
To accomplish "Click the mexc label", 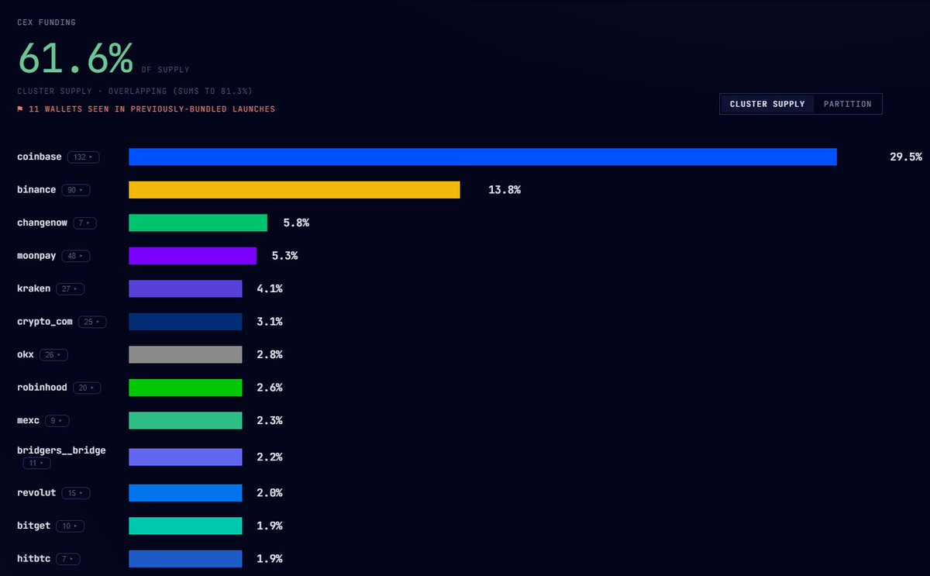I will [29, 421].
